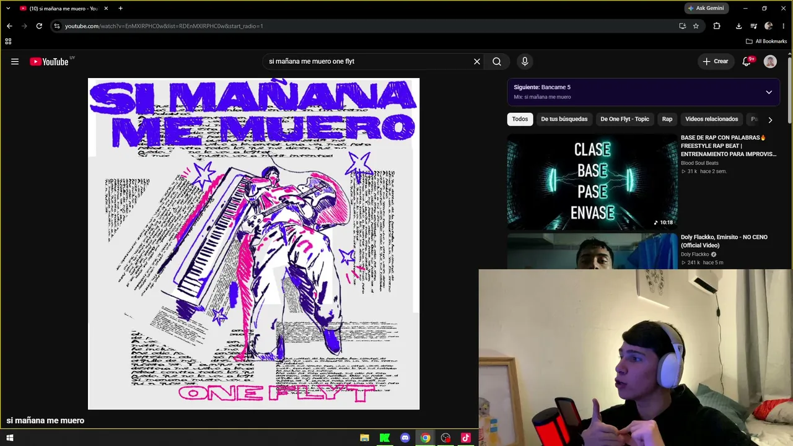Click the Ask Gemini button
Screen dimensions: 793x446
[706, 8]
